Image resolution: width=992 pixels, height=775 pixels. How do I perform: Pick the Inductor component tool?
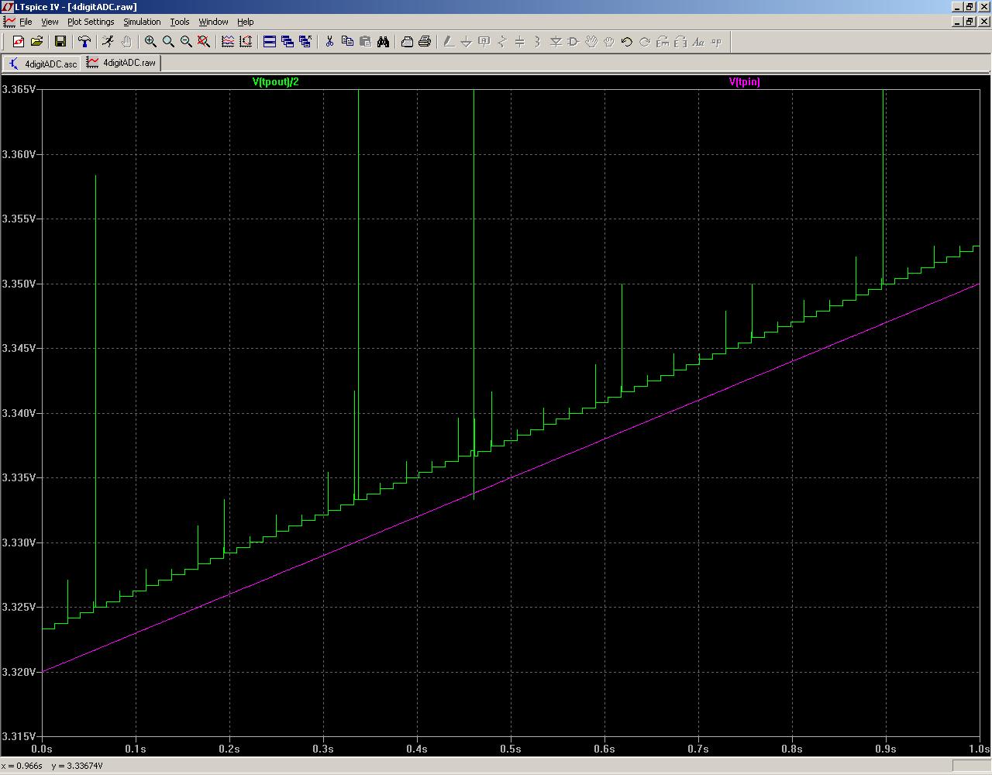tap(538, 42)
